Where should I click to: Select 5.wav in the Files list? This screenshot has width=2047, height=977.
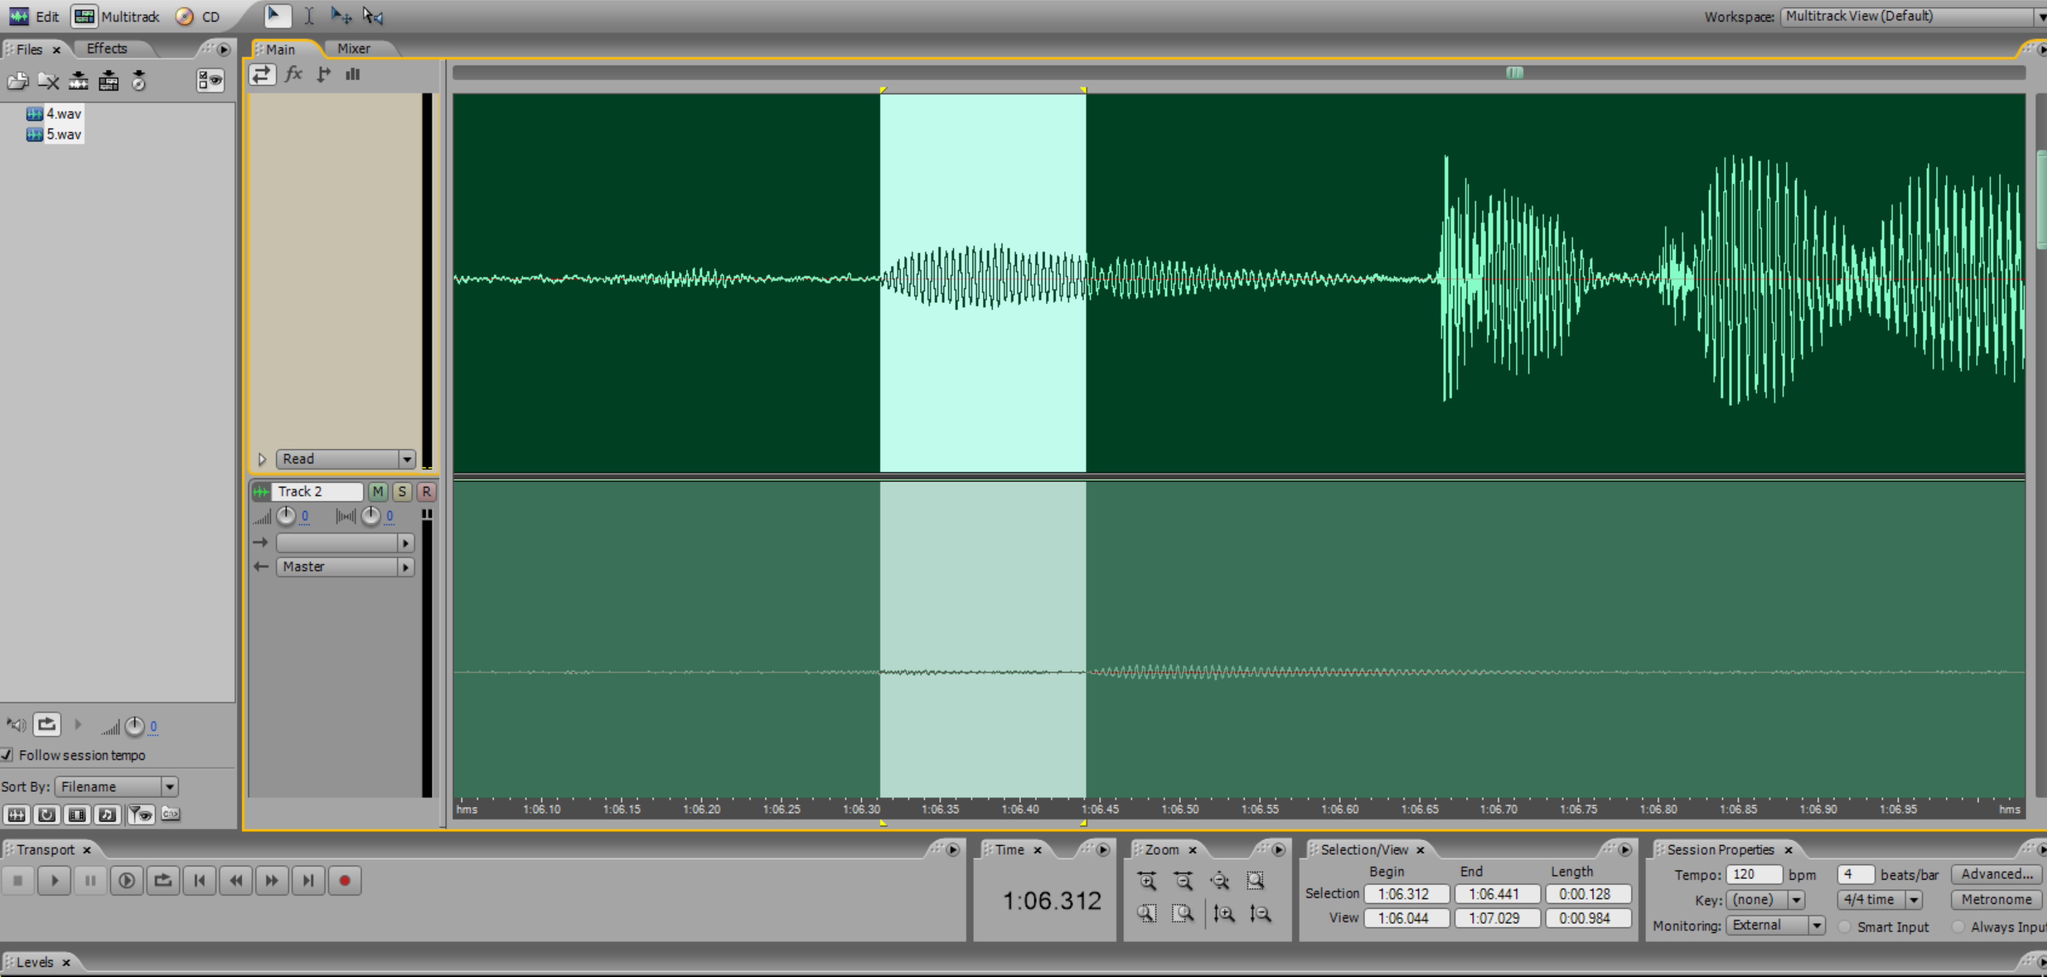(x=64, y=134)
